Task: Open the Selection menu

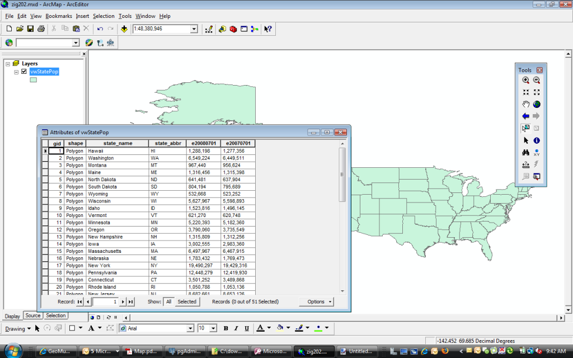Action: click(x=103, y=16)
